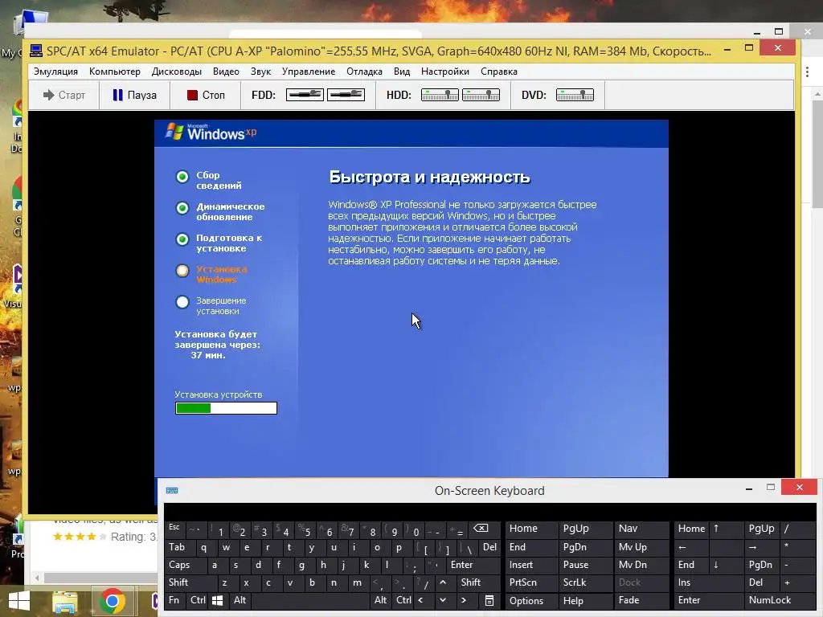The image size is (823, 617).
Task: Click the Старт button in emulator toolbar
Action: [x=64, y=95]
